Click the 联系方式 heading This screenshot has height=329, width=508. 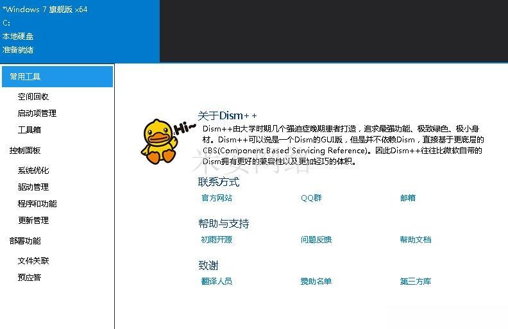[219, 182]
